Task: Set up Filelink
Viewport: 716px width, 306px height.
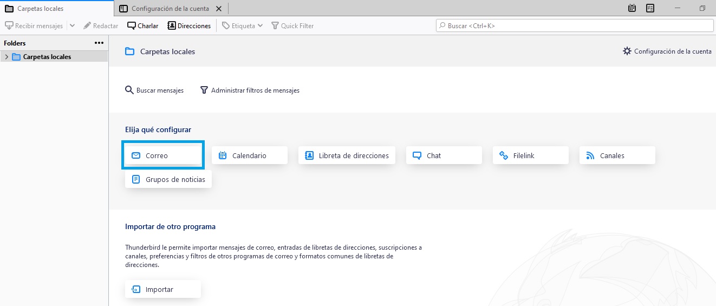Action: [x=531, y=155]
